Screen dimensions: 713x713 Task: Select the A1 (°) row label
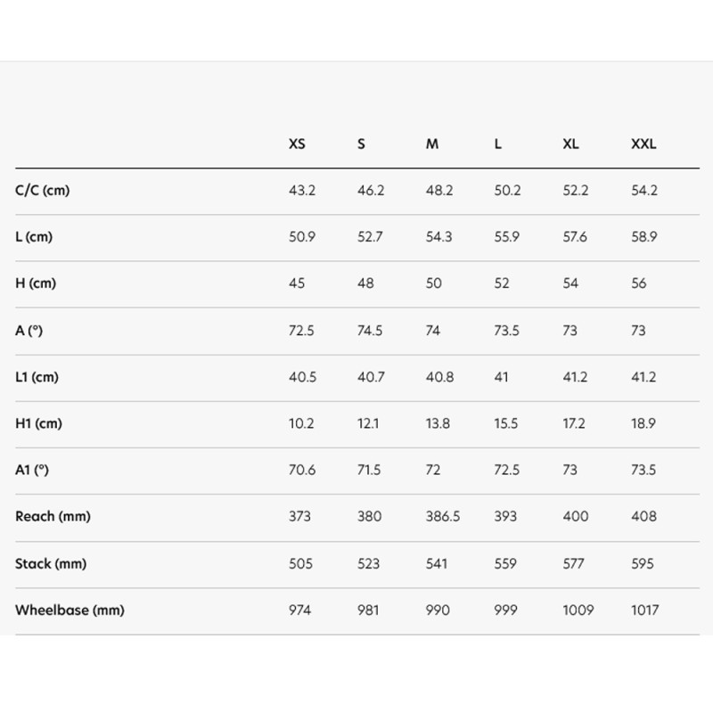[x=32, y=470]
